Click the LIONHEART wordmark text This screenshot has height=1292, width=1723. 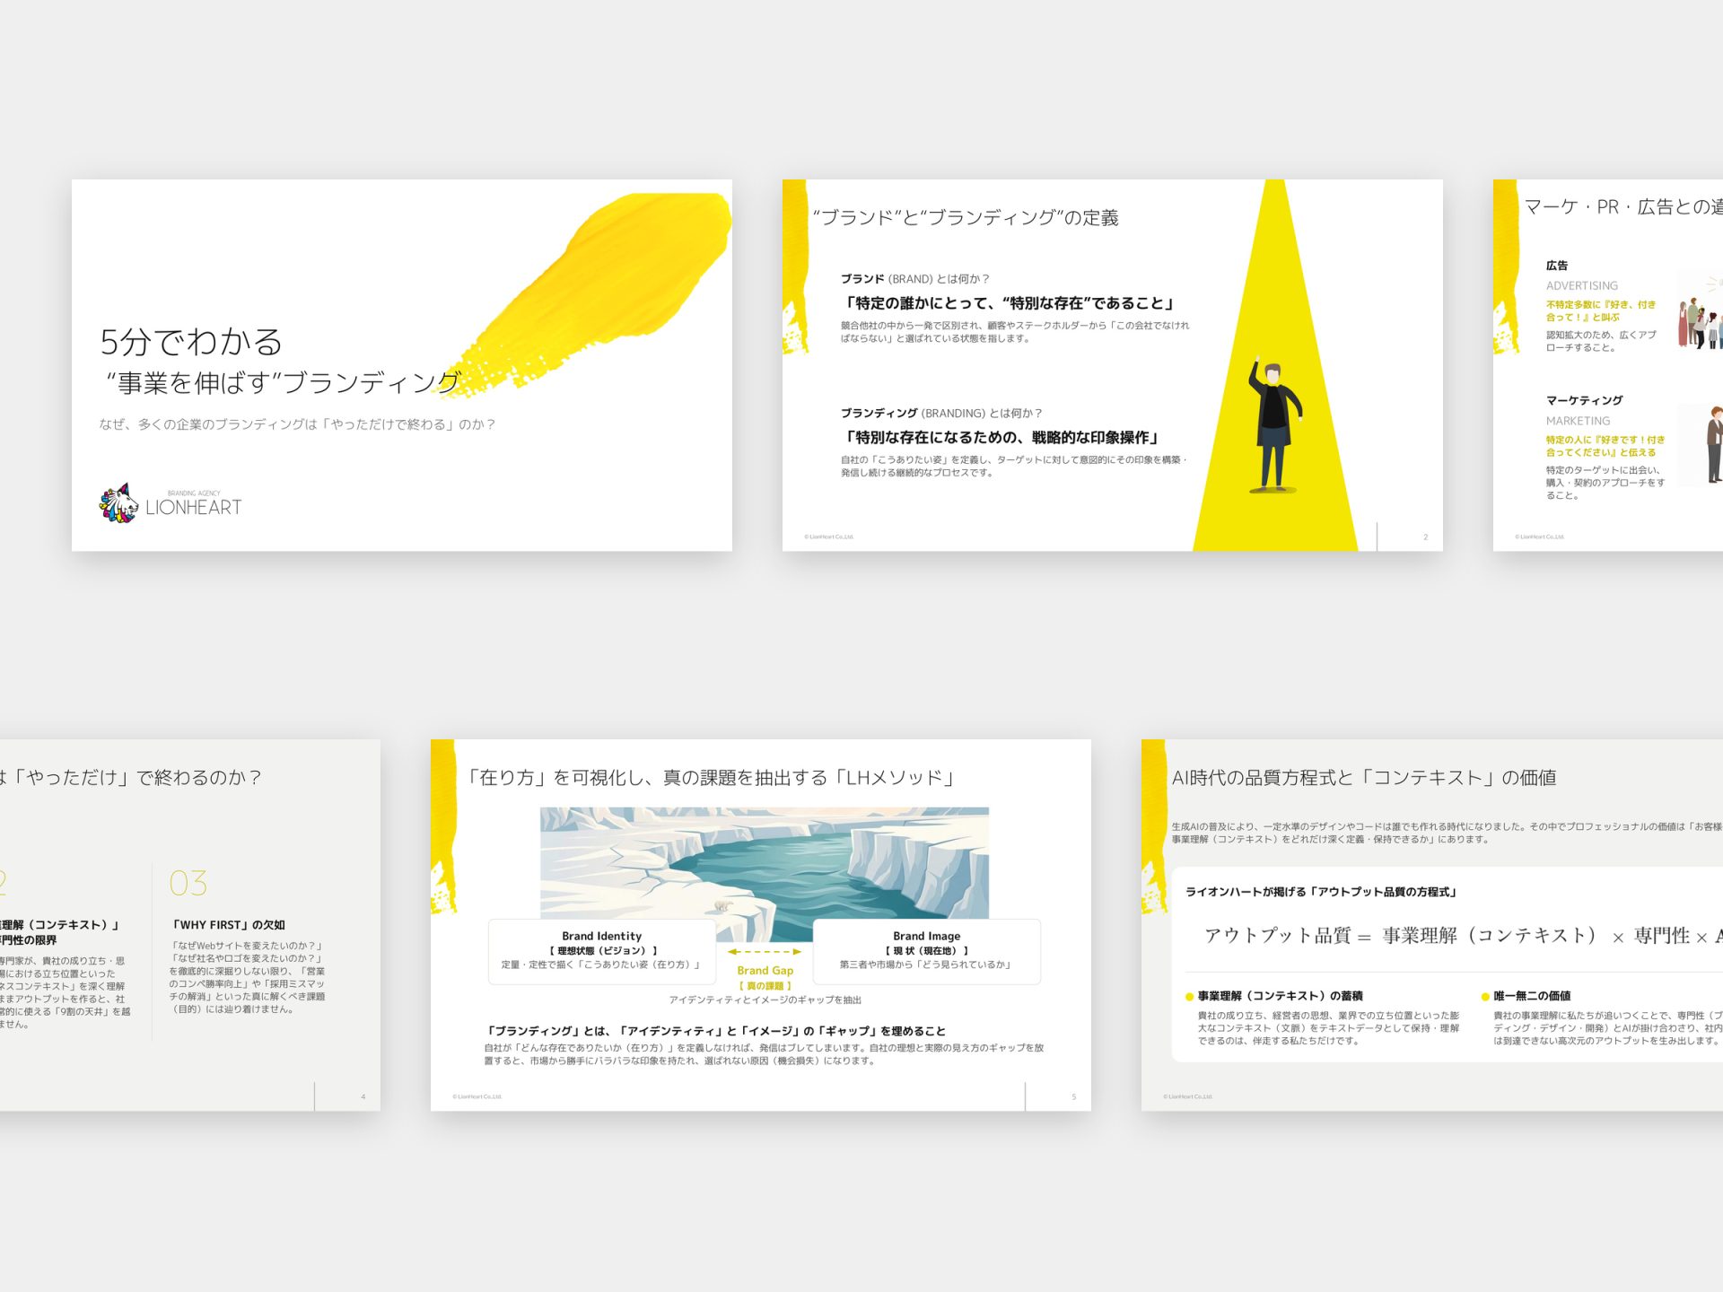coord(194,507)
